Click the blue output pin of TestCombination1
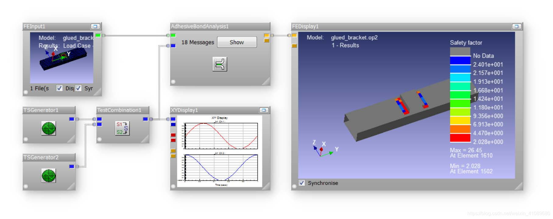553x219 pixels. (145, 119)
